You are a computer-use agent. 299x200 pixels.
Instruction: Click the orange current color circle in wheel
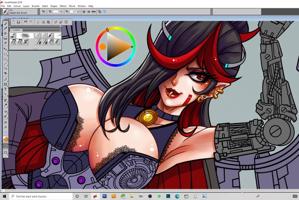tap(102, 46)
